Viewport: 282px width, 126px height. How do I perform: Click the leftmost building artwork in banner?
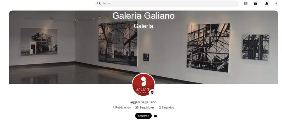click(39, 42)
